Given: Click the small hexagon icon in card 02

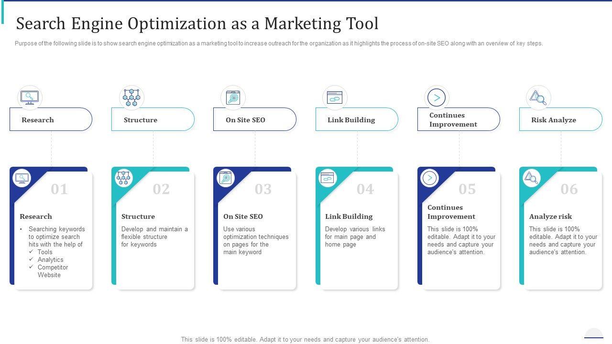Looking at the screenshot, I should [x=124, y=178].
